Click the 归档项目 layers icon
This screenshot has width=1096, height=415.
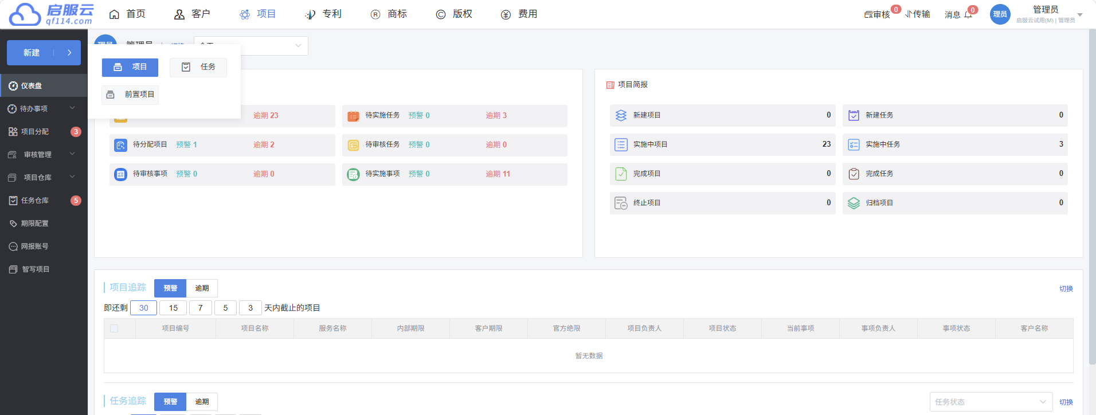854,203
